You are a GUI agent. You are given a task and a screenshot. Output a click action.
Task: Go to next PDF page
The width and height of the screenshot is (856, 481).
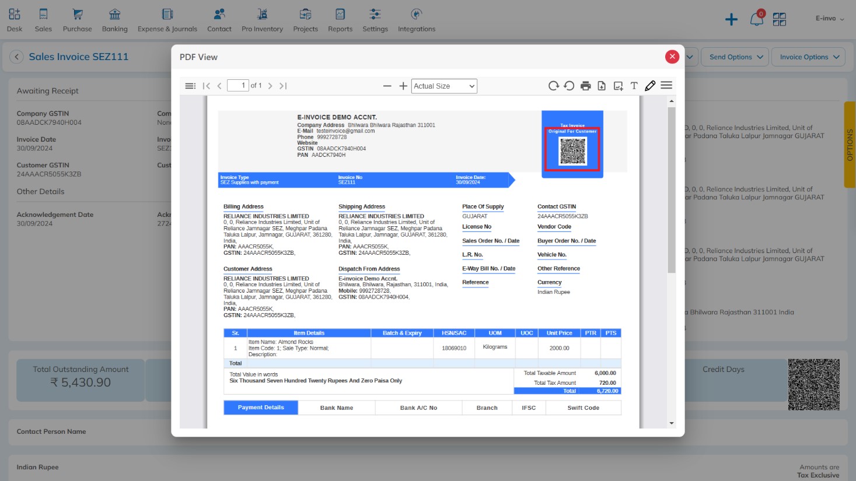pyautogui.click(x=270, y=86)
